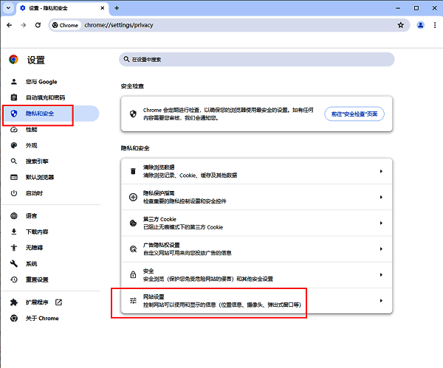Open the Chrome three-dot menu
443x368 pixels.
[434, 24]
